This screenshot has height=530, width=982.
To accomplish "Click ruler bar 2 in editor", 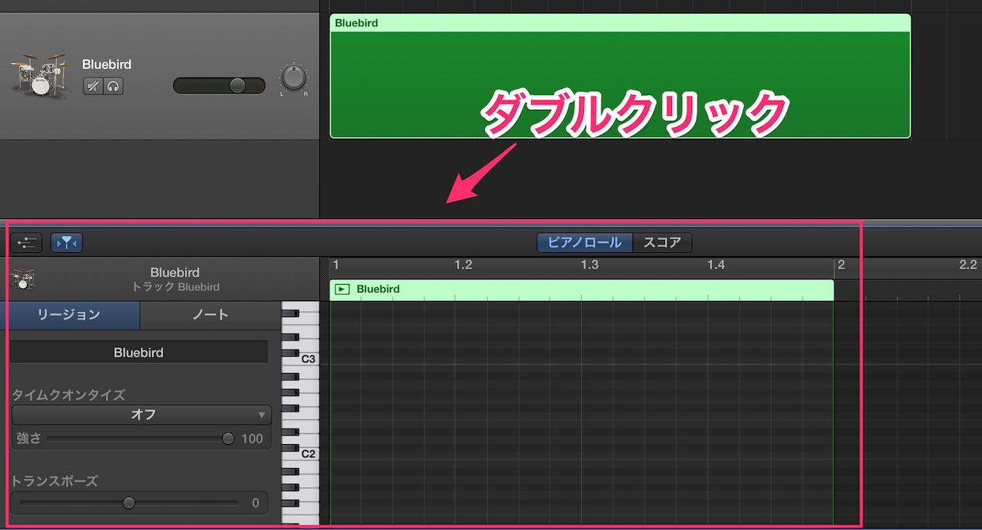I will click(841, 265).
